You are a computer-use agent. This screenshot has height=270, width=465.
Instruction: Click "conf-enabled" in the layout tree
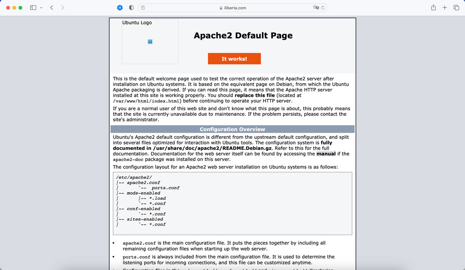click(x=143, y=209)
